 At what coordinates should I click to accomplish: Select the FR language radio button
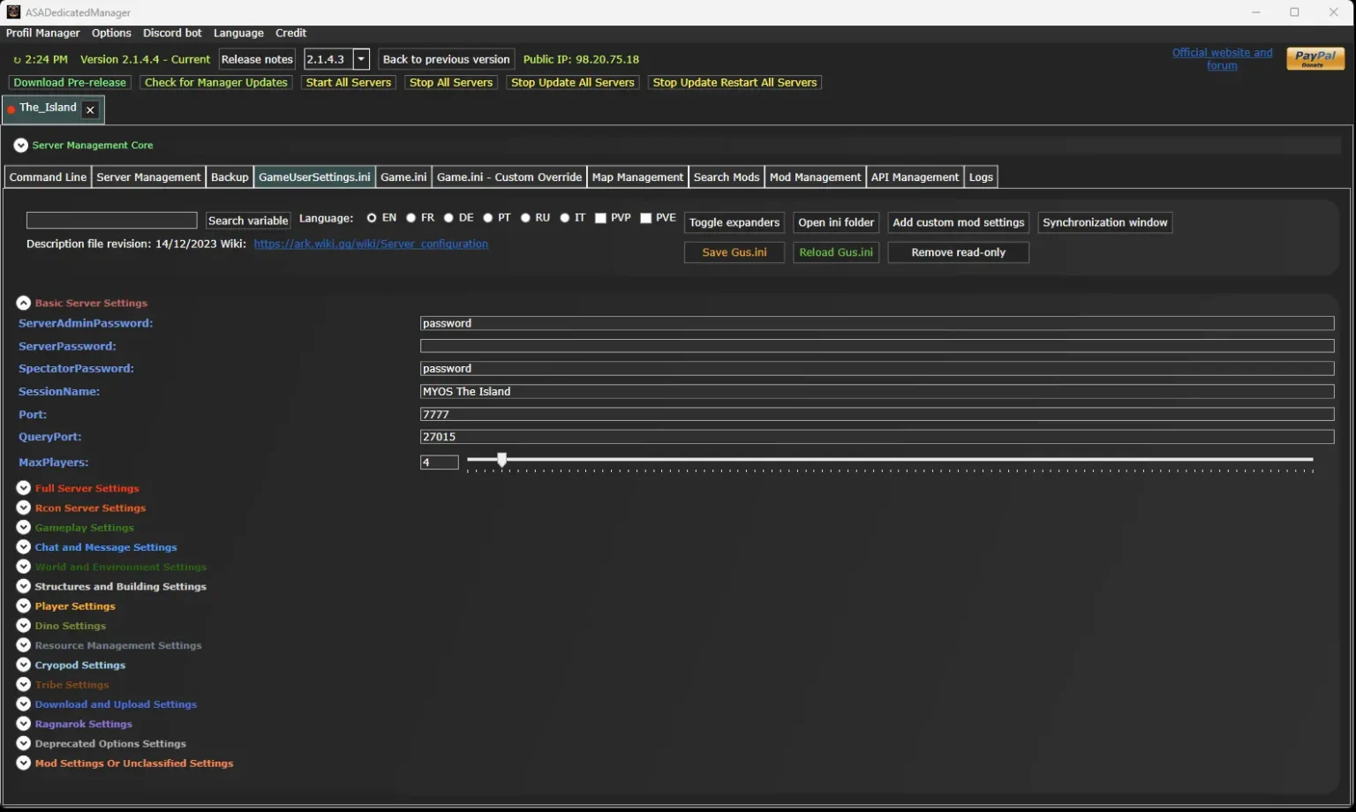point(411,218)
